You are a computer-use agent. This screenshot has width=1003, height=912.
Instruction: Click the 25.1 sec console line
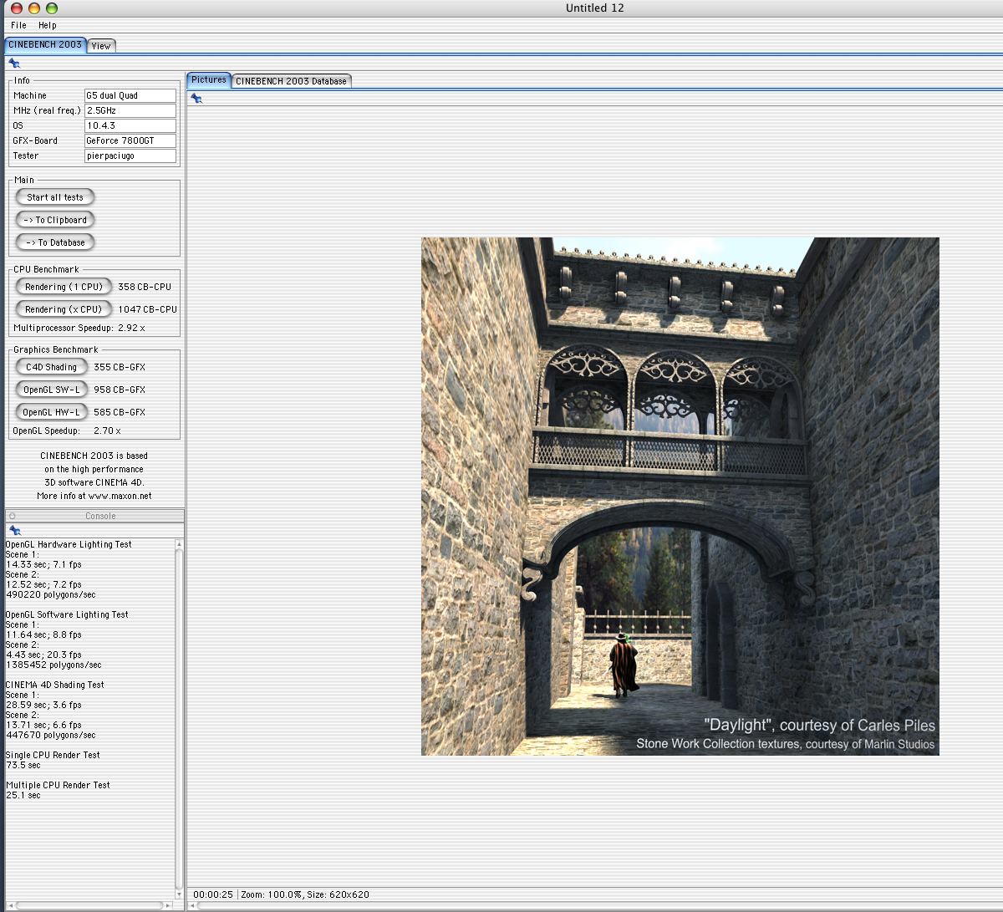pos(23,795)
